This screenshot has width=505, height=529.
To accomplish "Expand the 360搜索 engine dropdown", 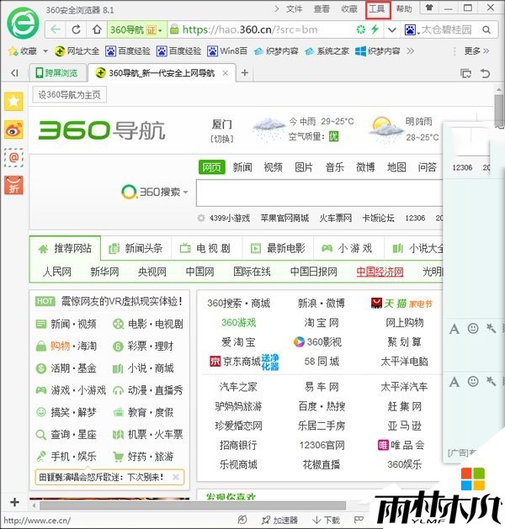I will [186, 193].
